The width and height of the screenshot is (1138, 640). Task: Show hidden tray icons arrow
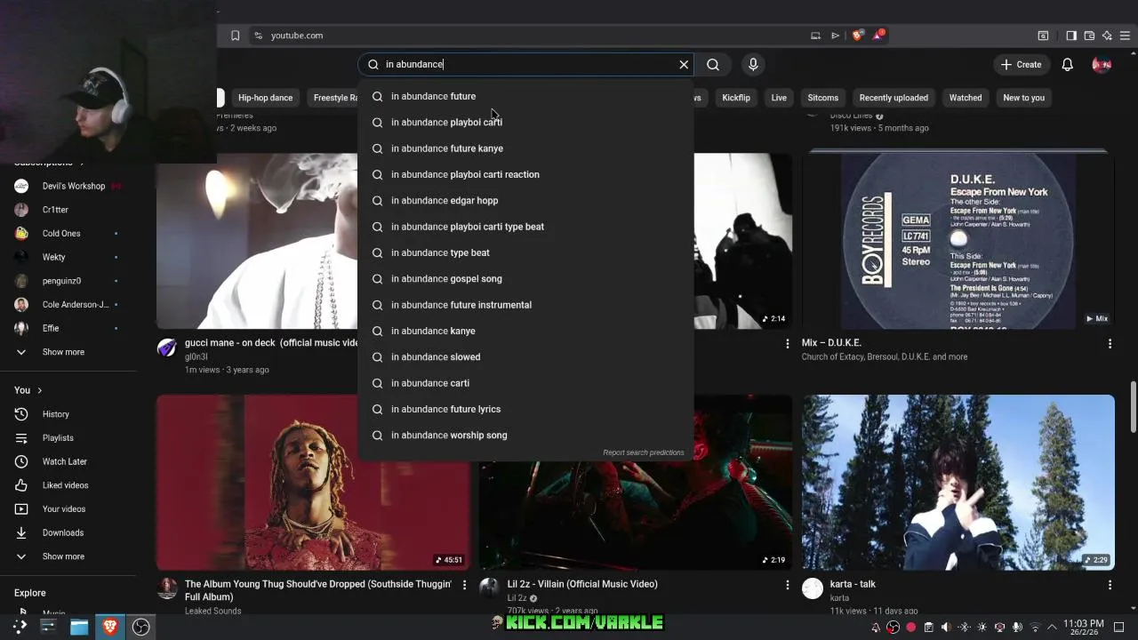pyautogui.click(x=1052, y=627)
